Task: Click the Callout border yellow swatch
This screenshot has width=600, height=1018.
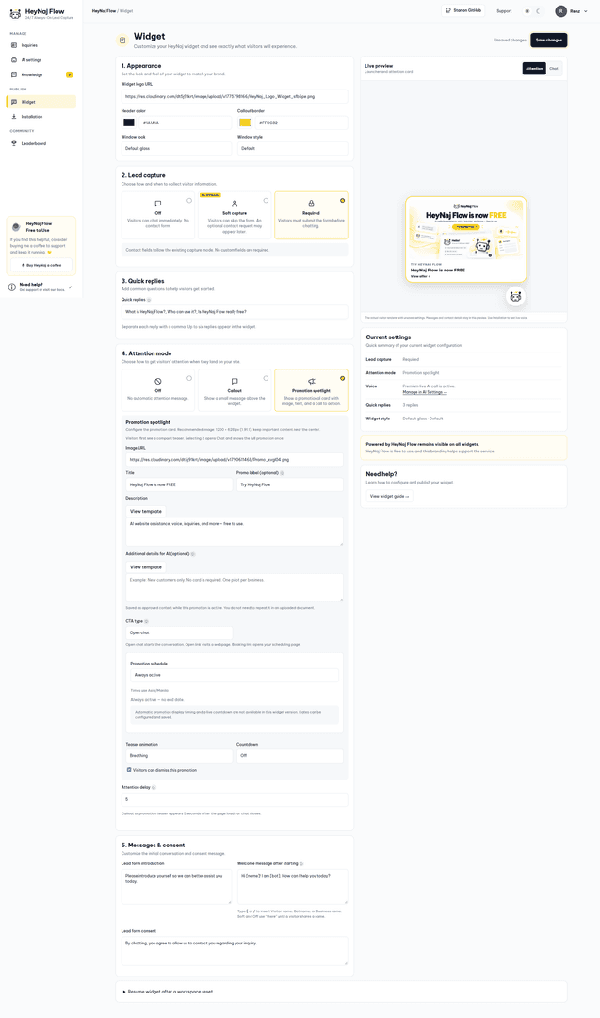Action: (245, 123)
